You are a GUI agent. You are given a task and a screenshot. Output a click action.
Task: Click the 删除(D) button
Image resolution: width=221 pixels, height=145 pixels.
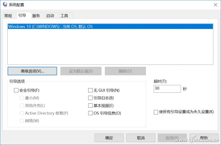click(x=125, y=71)
